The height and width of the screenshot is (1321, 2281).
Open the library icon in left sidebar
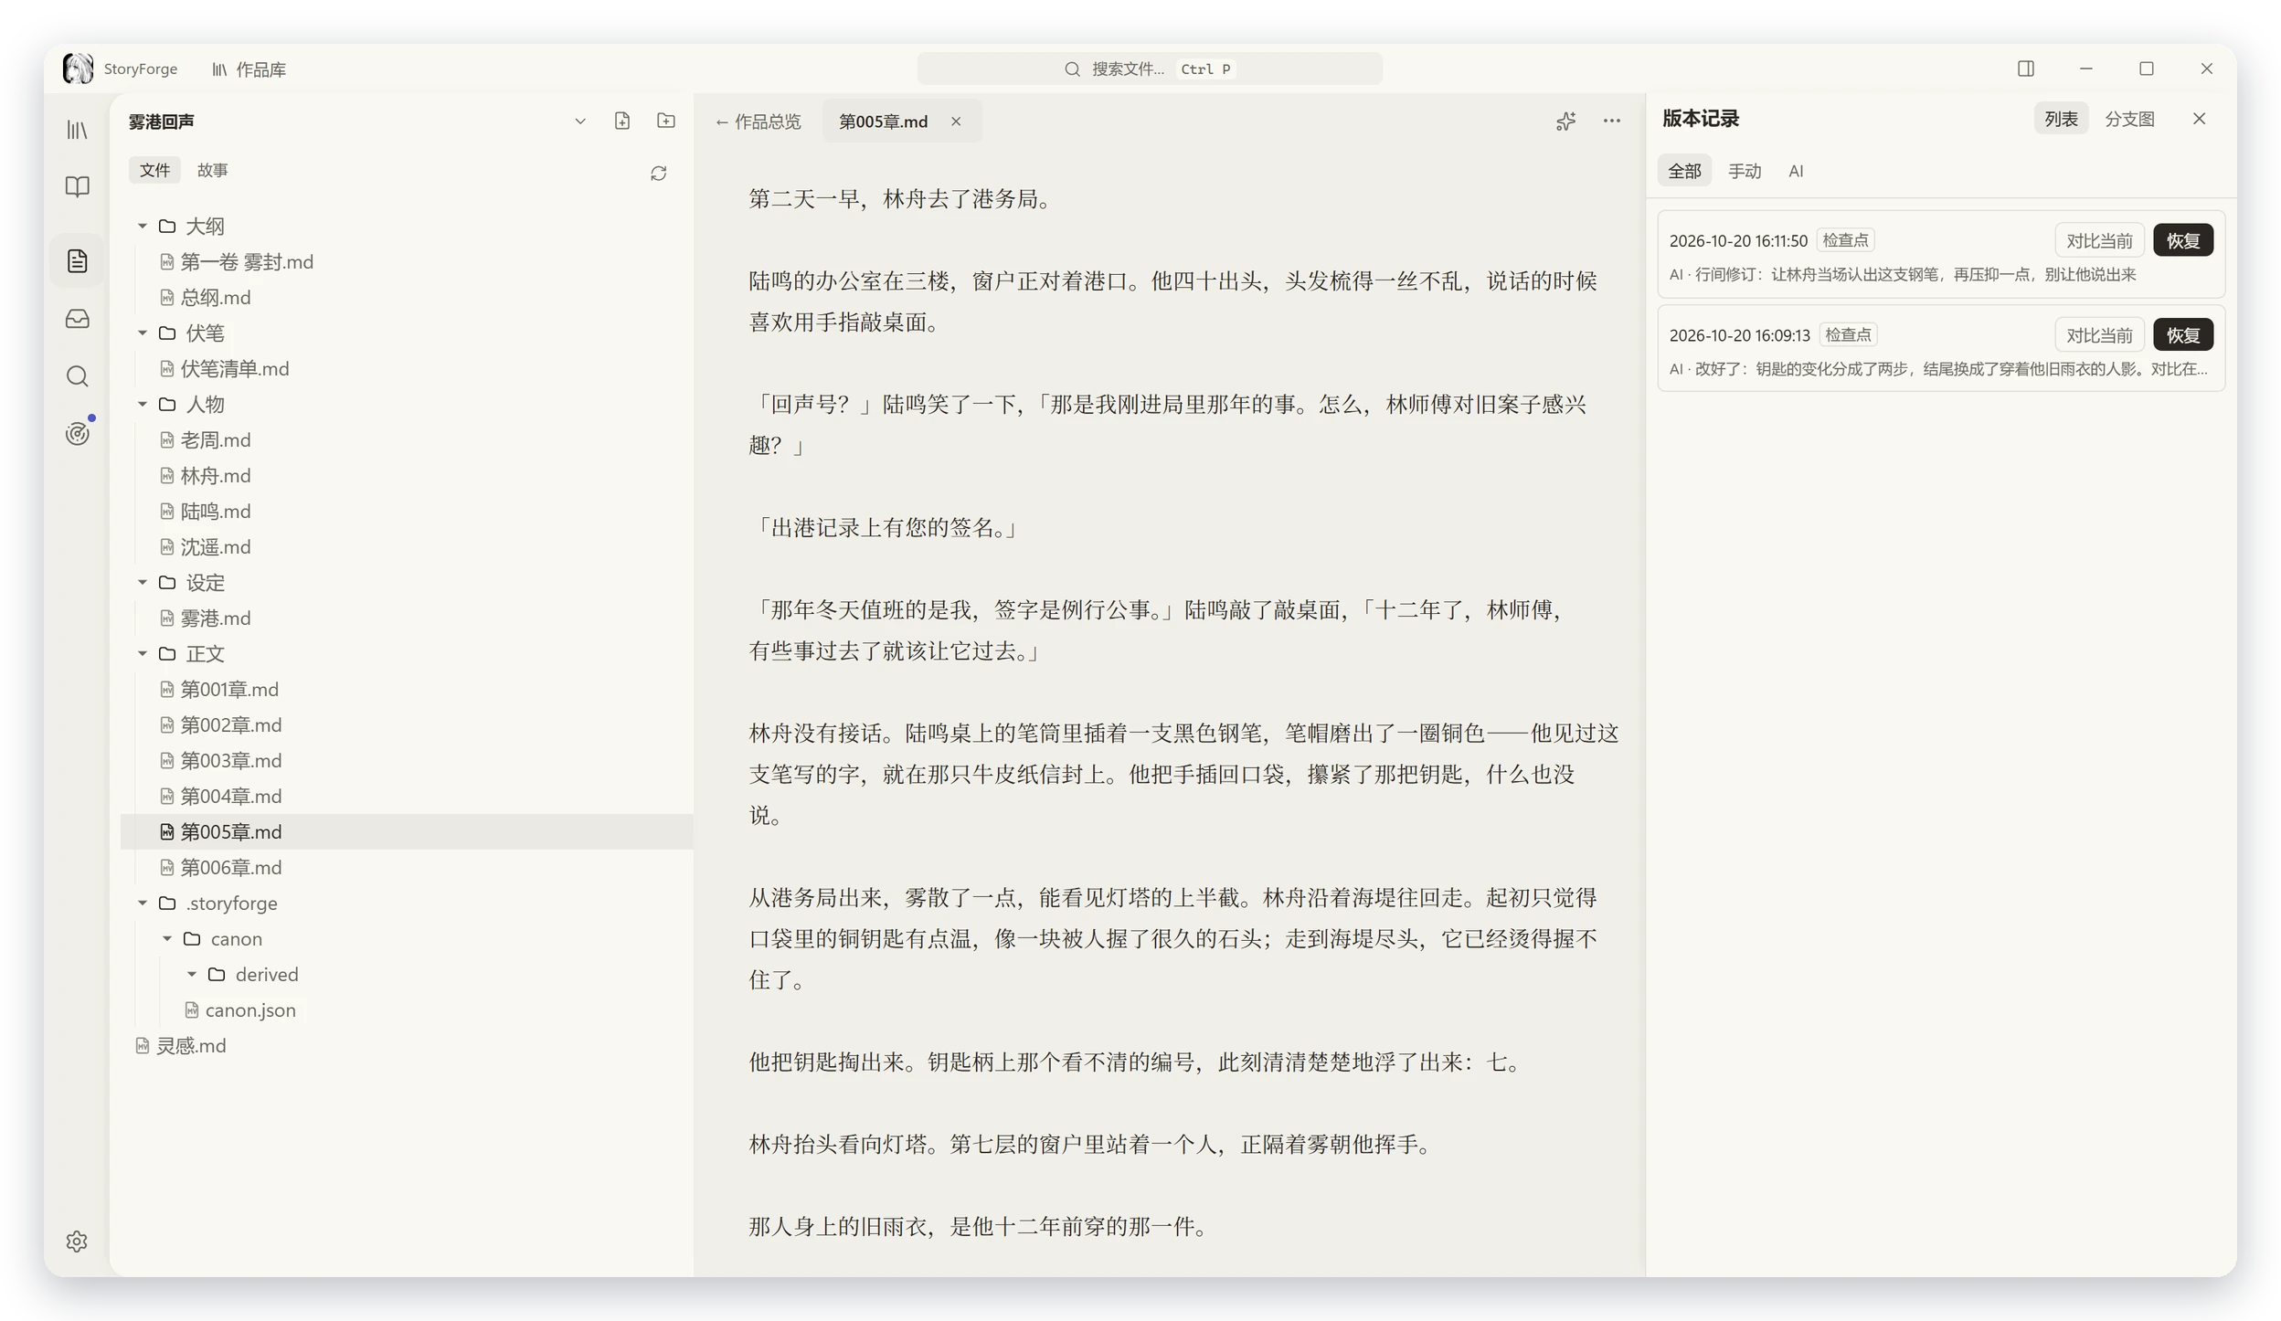pos(78,130)
